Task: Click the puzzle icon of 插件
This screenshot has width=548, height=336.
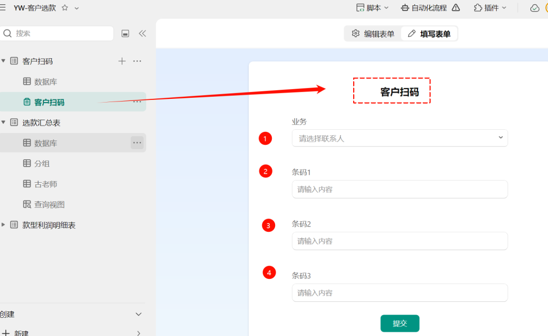Action: pos(478,7)
